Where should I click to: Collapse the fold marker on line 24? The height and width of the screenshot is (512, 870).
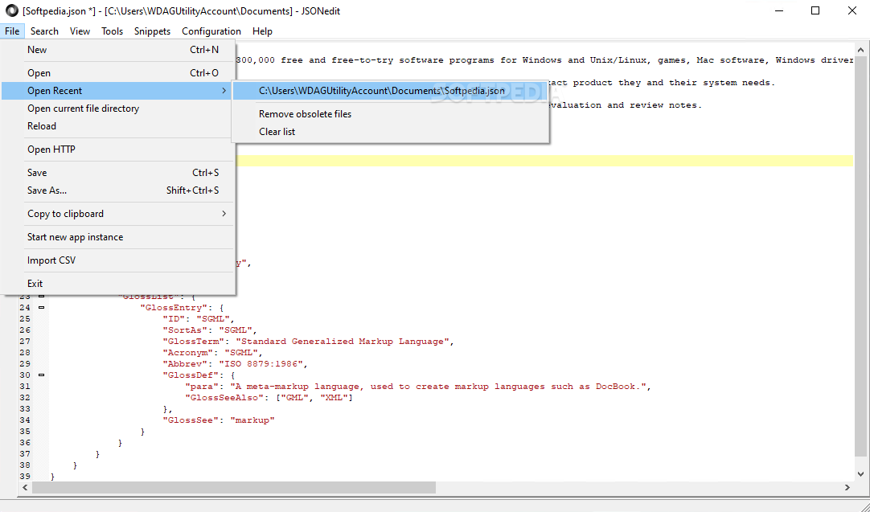pyautogui.click(x=42, y=307)
